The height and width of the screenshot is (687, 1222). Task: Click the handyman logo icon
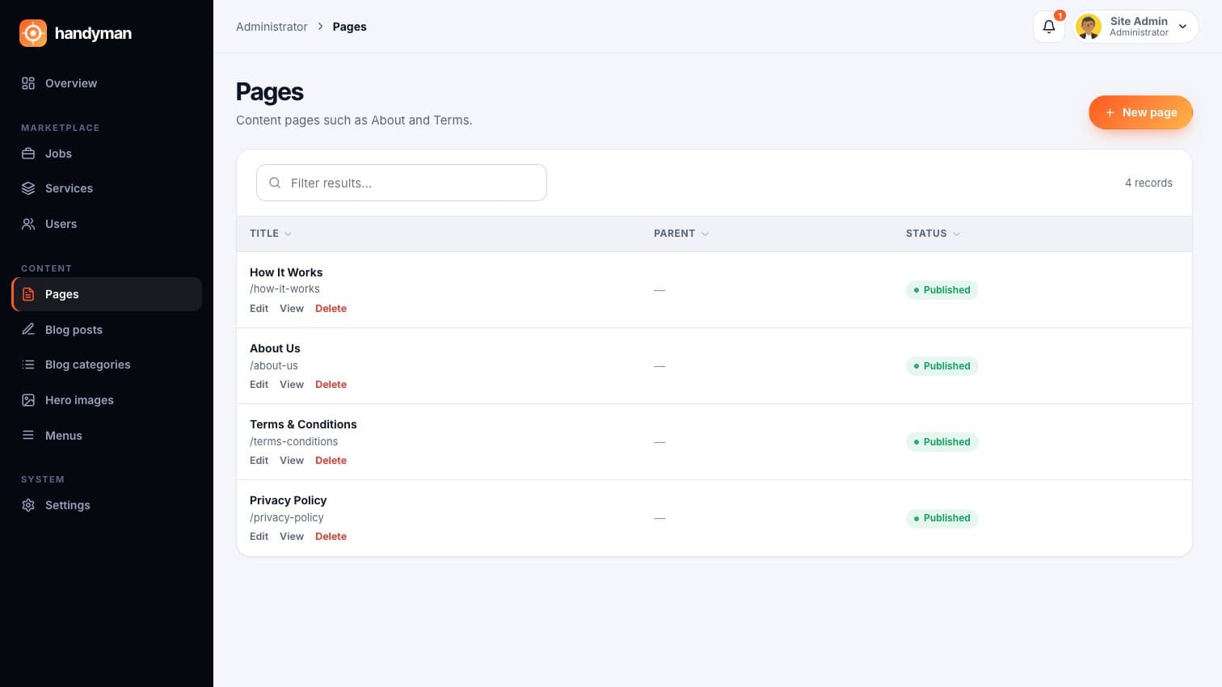(33, 33)
